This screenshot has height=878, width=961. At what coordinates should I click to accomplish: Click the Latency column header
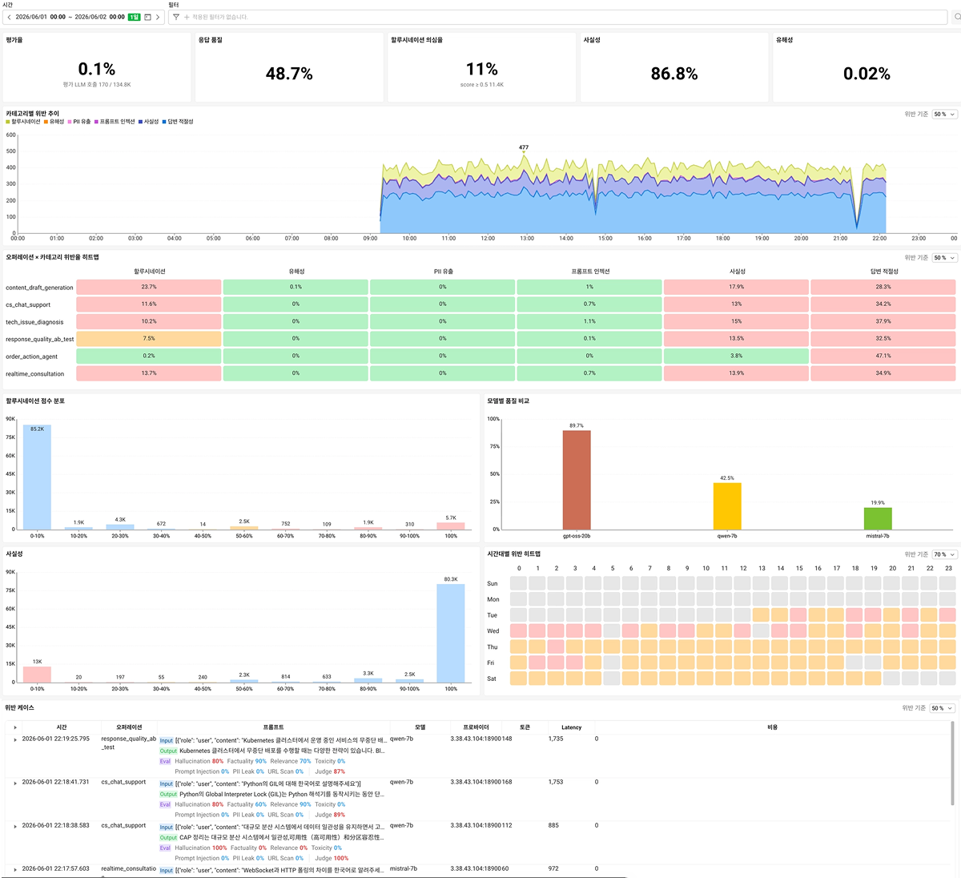[572, 727]
